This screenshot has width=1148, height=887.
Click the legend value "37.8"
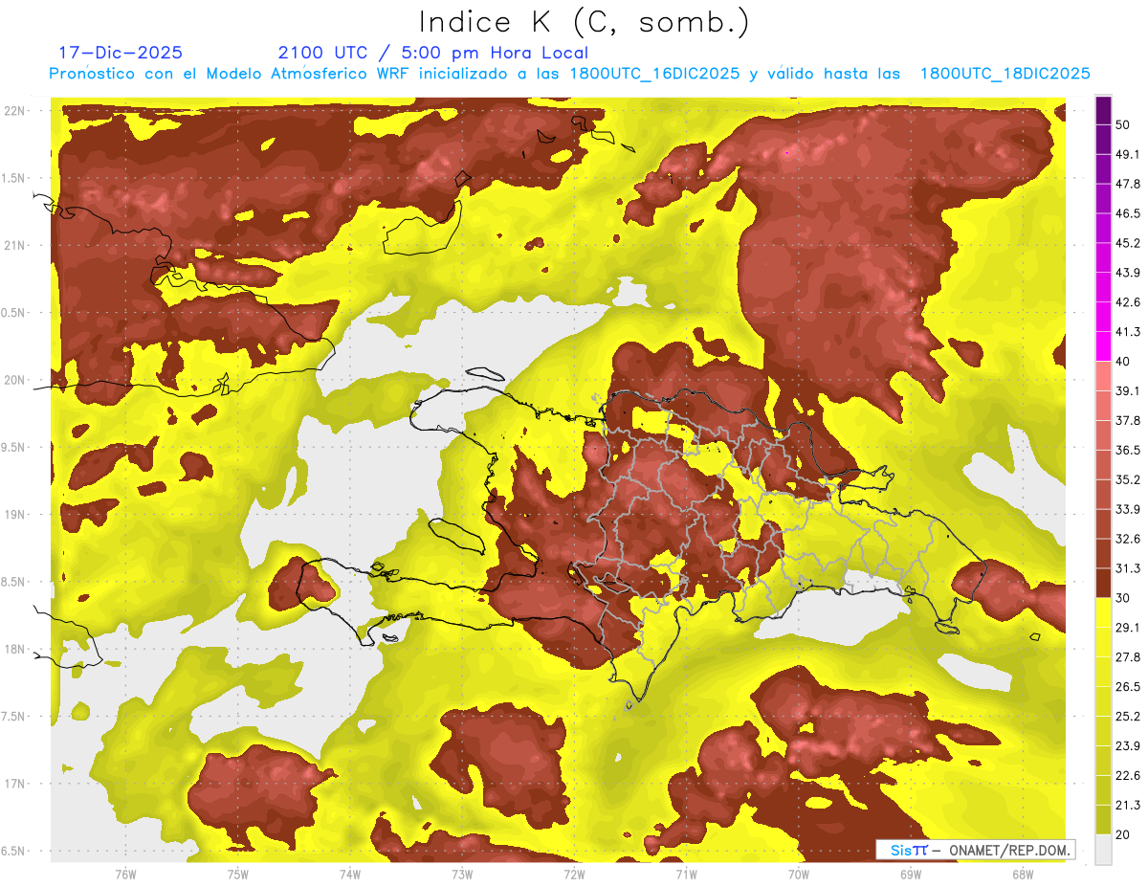pyautogui.click(x=1128, y=420)
